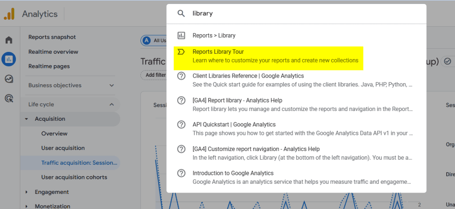Screen dimensions: 455x209
Task: Select the Reports bar-chart icon
Action: (9, 59)
